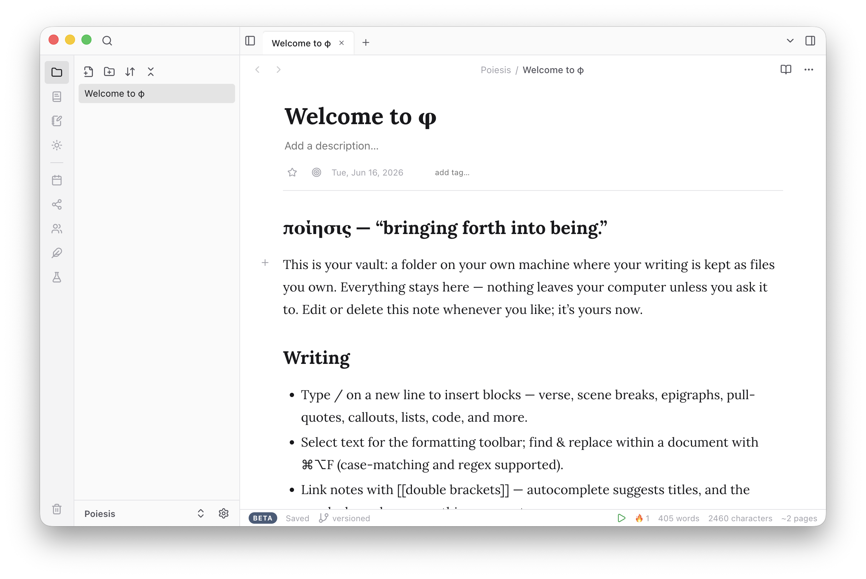Viewport: 866px width, 579px height.
Task: Open the trash icon in sidebar
Action: [x=56, y=509]
